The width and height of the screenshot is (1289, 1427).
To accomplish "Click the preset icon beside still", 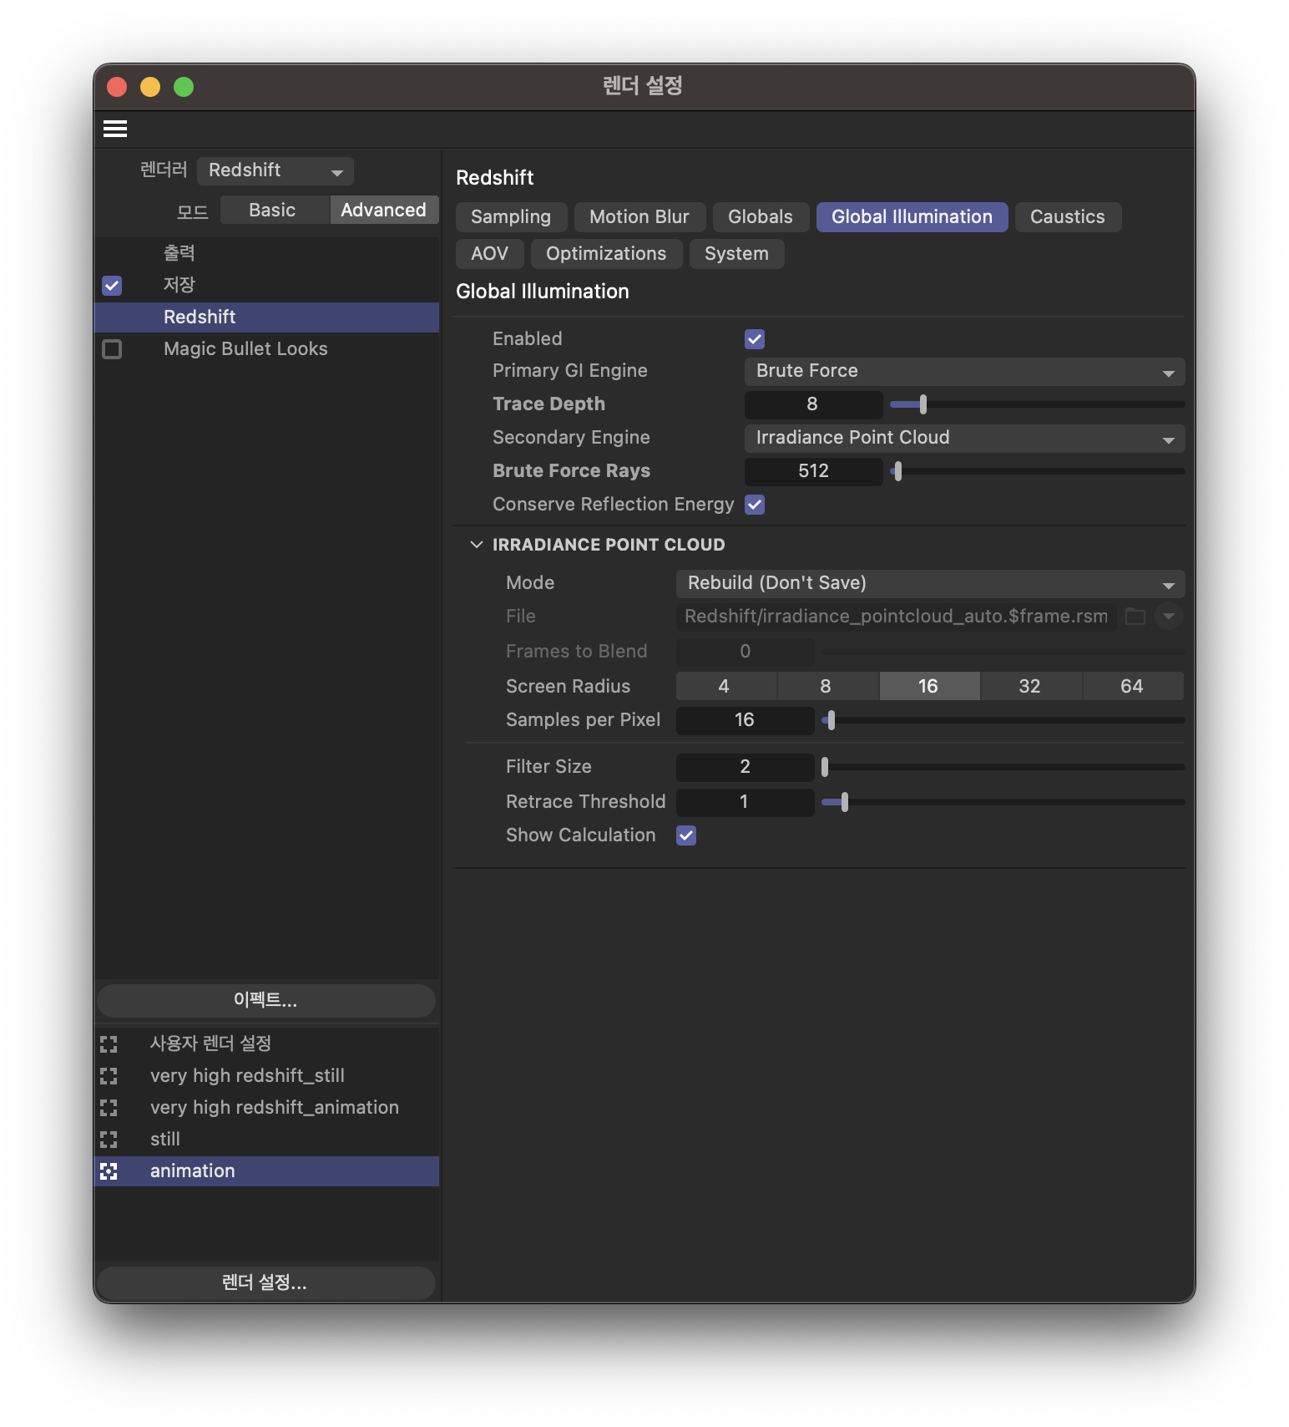I will point(109,1139).
